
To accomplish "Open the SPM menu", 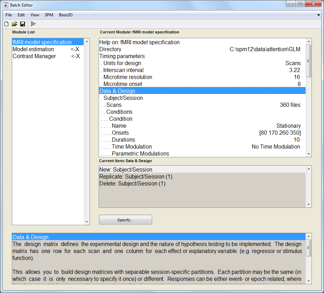I will coord(49,15).
